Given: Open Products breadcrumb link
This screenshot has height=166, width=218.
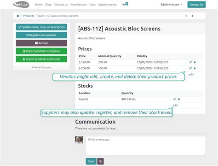Looking at the screenshot, I should (x=29, y=16).
